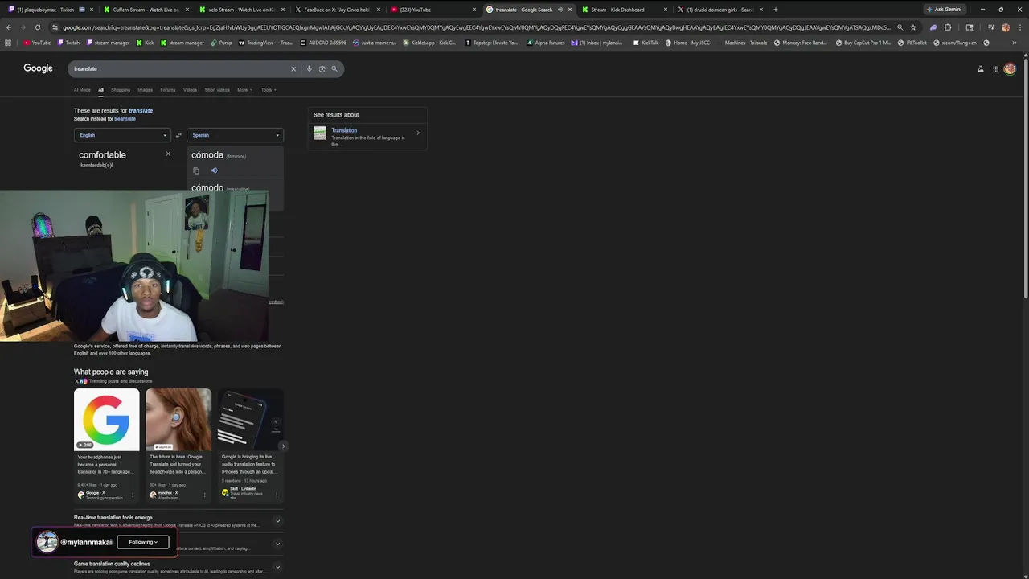
Task: Open the Alpha Futures bookmark
Action: [546, 43]
